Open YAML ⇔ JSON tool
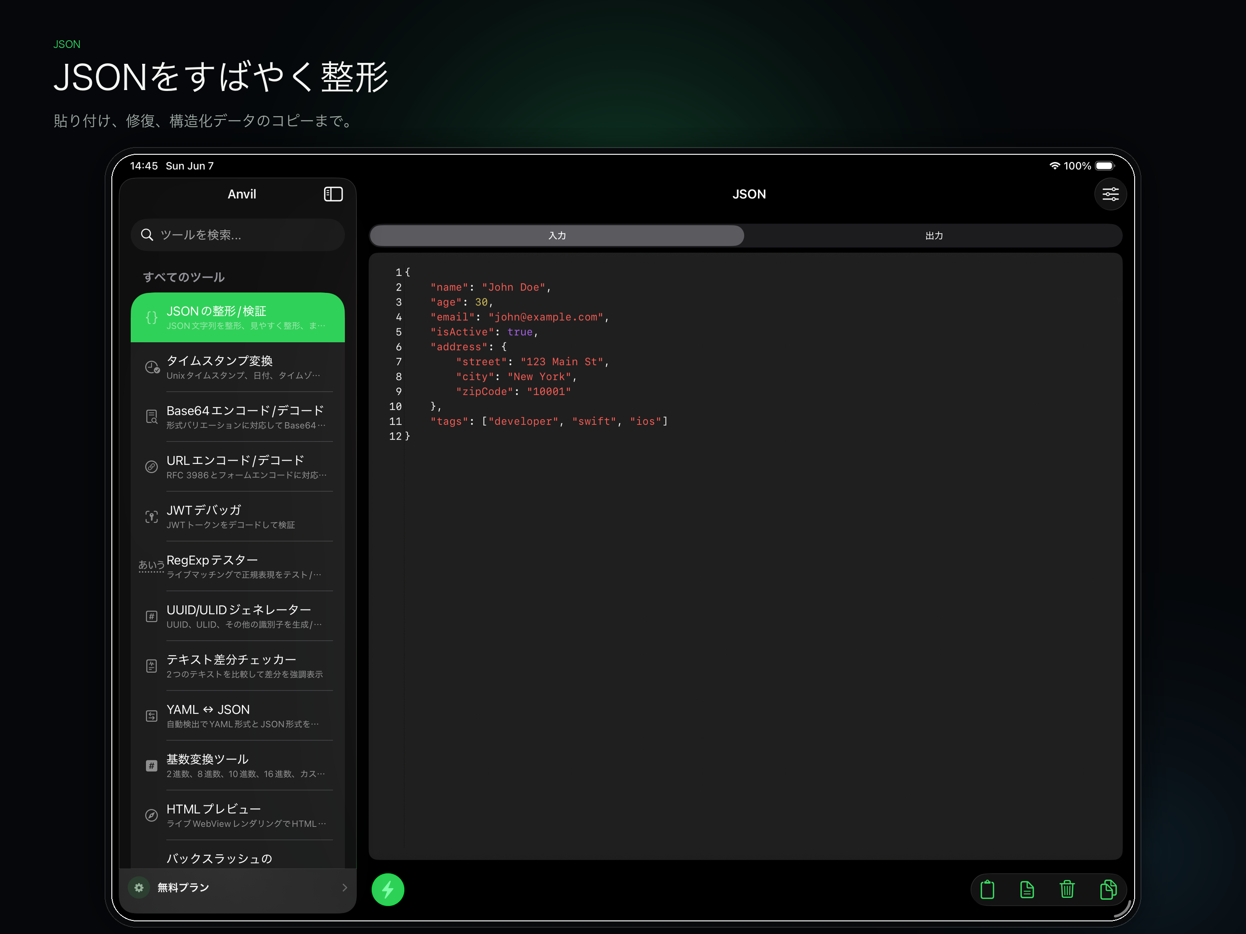1246x934 pixels. click(238, 715)
